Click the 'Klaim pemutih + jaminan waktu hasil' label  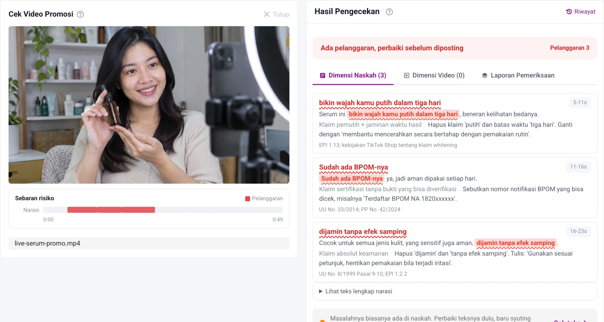click(x=370, y=125)
